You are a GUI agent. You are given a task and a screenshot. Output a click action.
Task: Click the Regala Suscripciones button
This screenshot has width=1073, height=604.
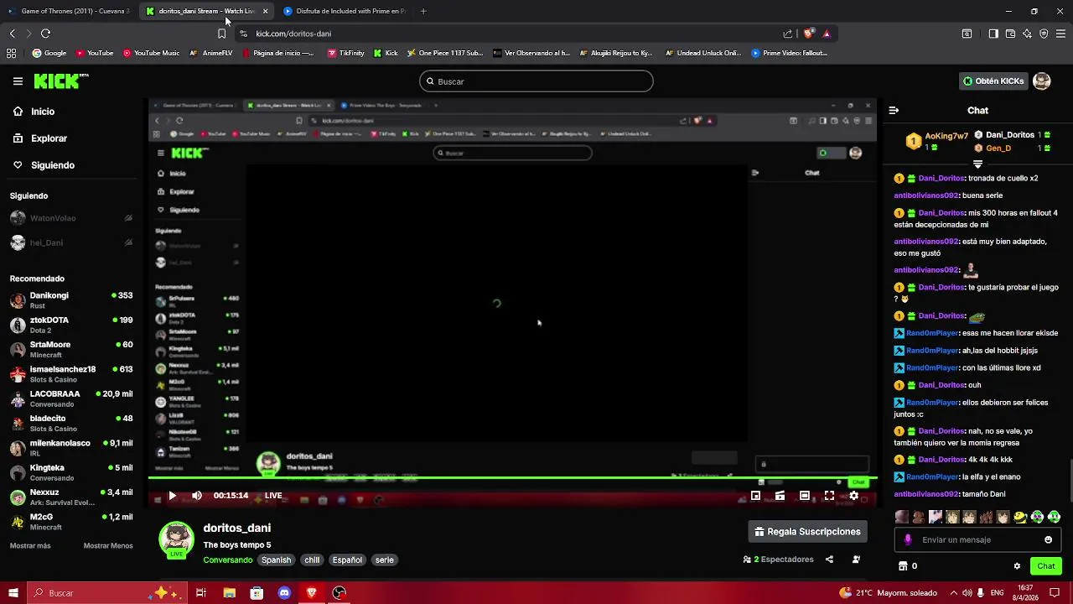point(808,532)
